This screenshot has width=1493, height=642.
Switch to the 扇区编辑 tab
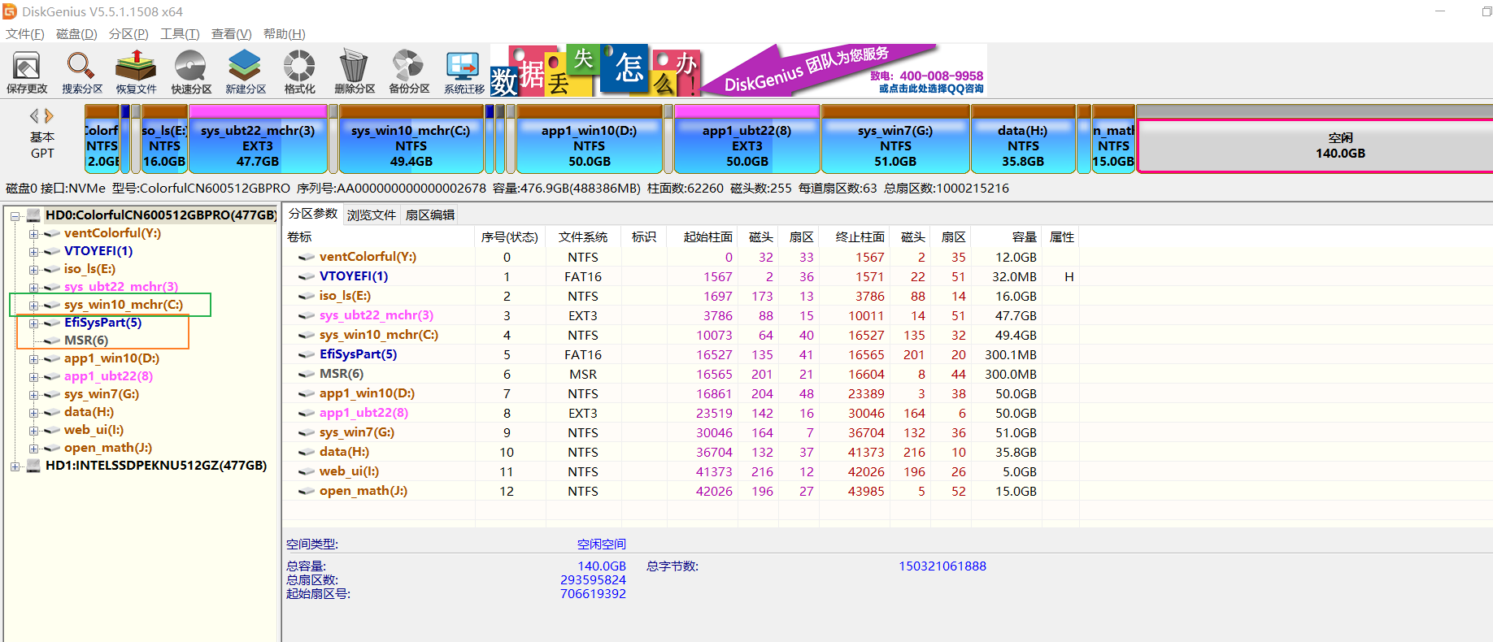(430, 215)
